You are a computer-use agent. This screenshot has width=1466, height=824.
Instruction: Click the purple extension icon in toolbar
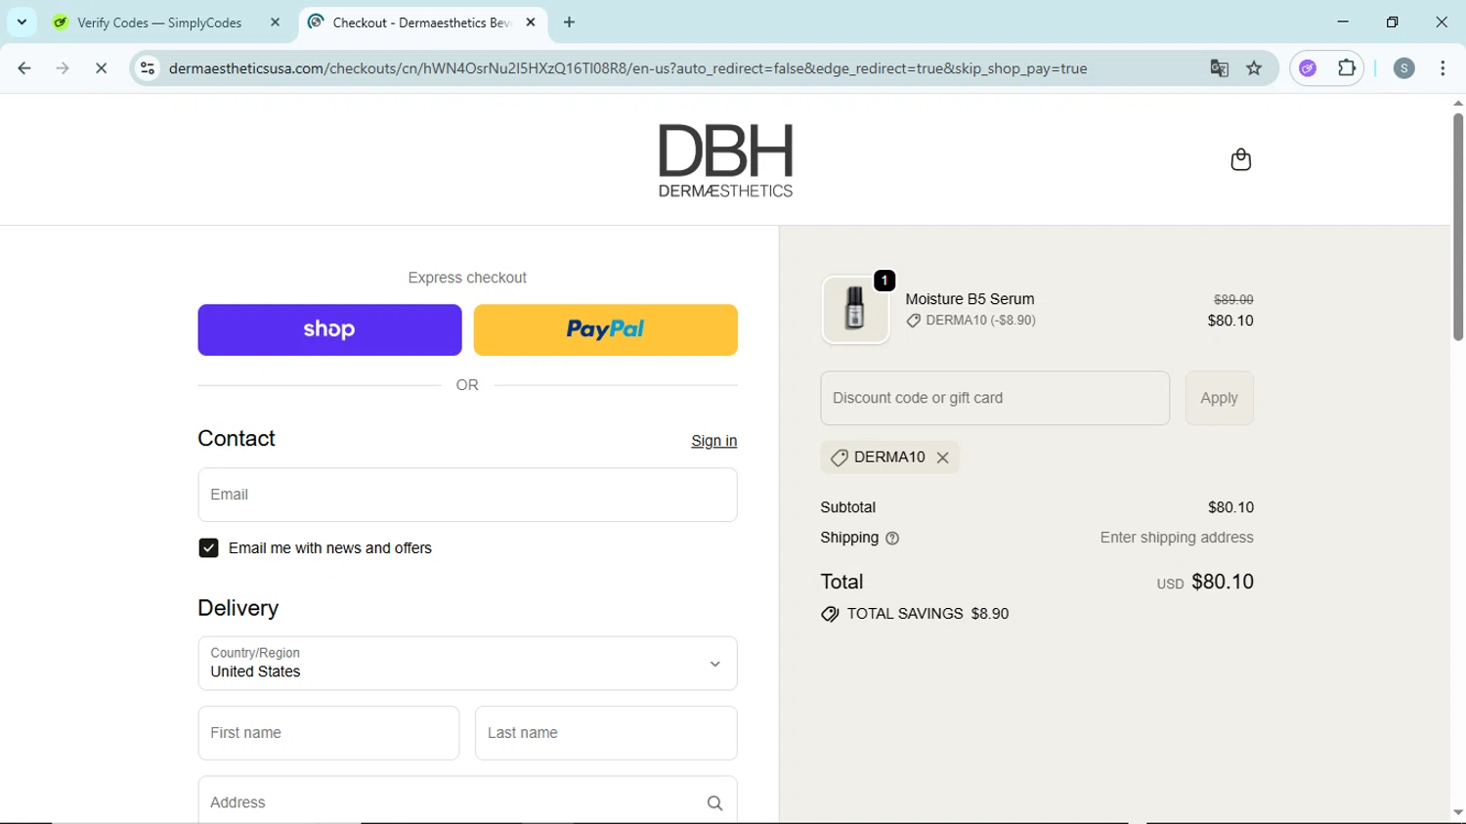click(x=1308, y=68)
